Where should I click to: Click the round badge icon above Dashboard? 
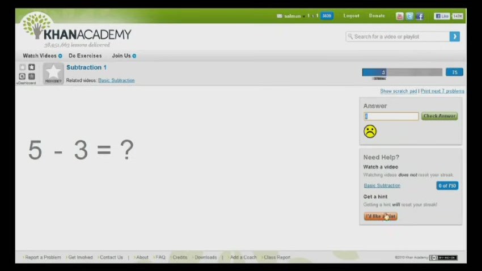[x=22, y=76]
